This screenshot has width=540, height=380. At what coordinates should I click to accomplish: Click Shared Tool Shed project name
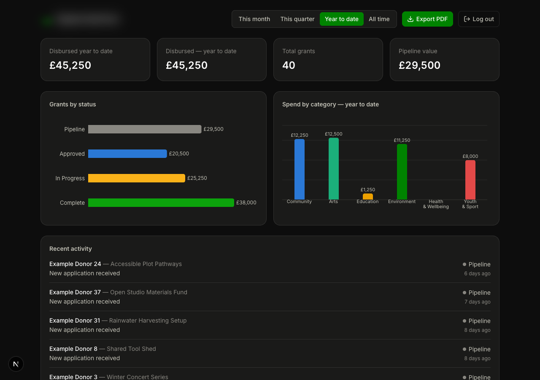click(x=131, y=349)
